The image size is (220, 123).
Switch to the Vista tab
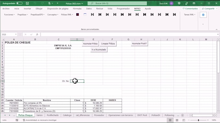tap(110, 9)
